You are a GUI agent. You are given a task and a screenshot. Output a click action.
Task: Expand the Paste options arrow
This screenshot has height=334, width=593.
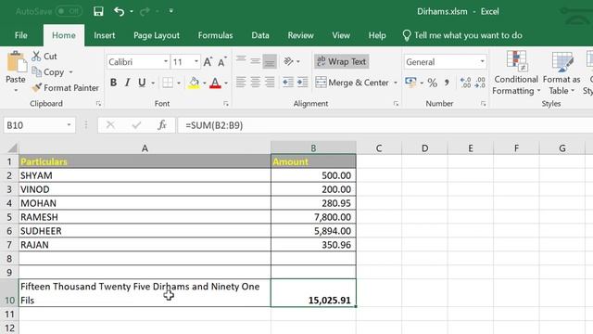(x=16, y=91)
